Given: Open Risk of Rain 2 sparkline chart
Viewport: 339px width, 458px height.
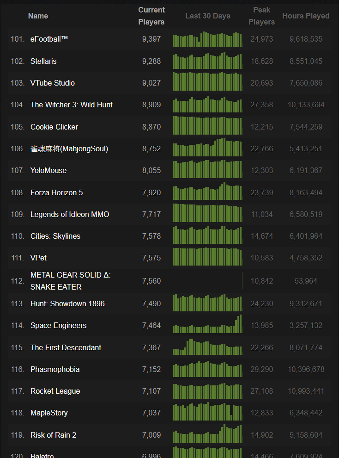Looking at the screenshot, I should pos(207,433).
